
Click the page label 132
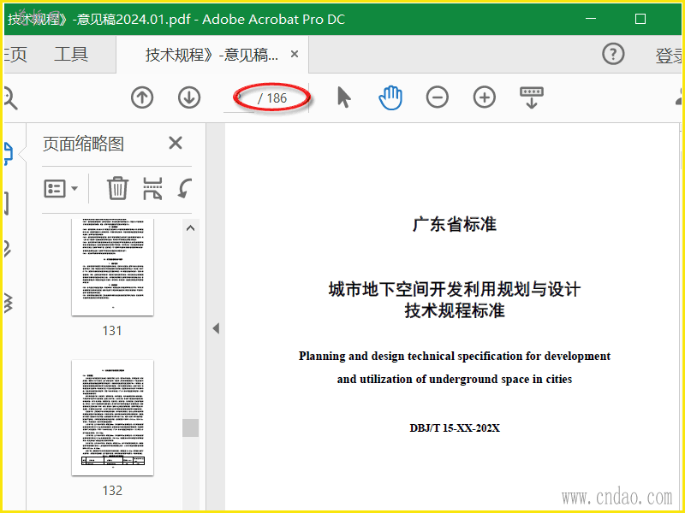[112, 490]
